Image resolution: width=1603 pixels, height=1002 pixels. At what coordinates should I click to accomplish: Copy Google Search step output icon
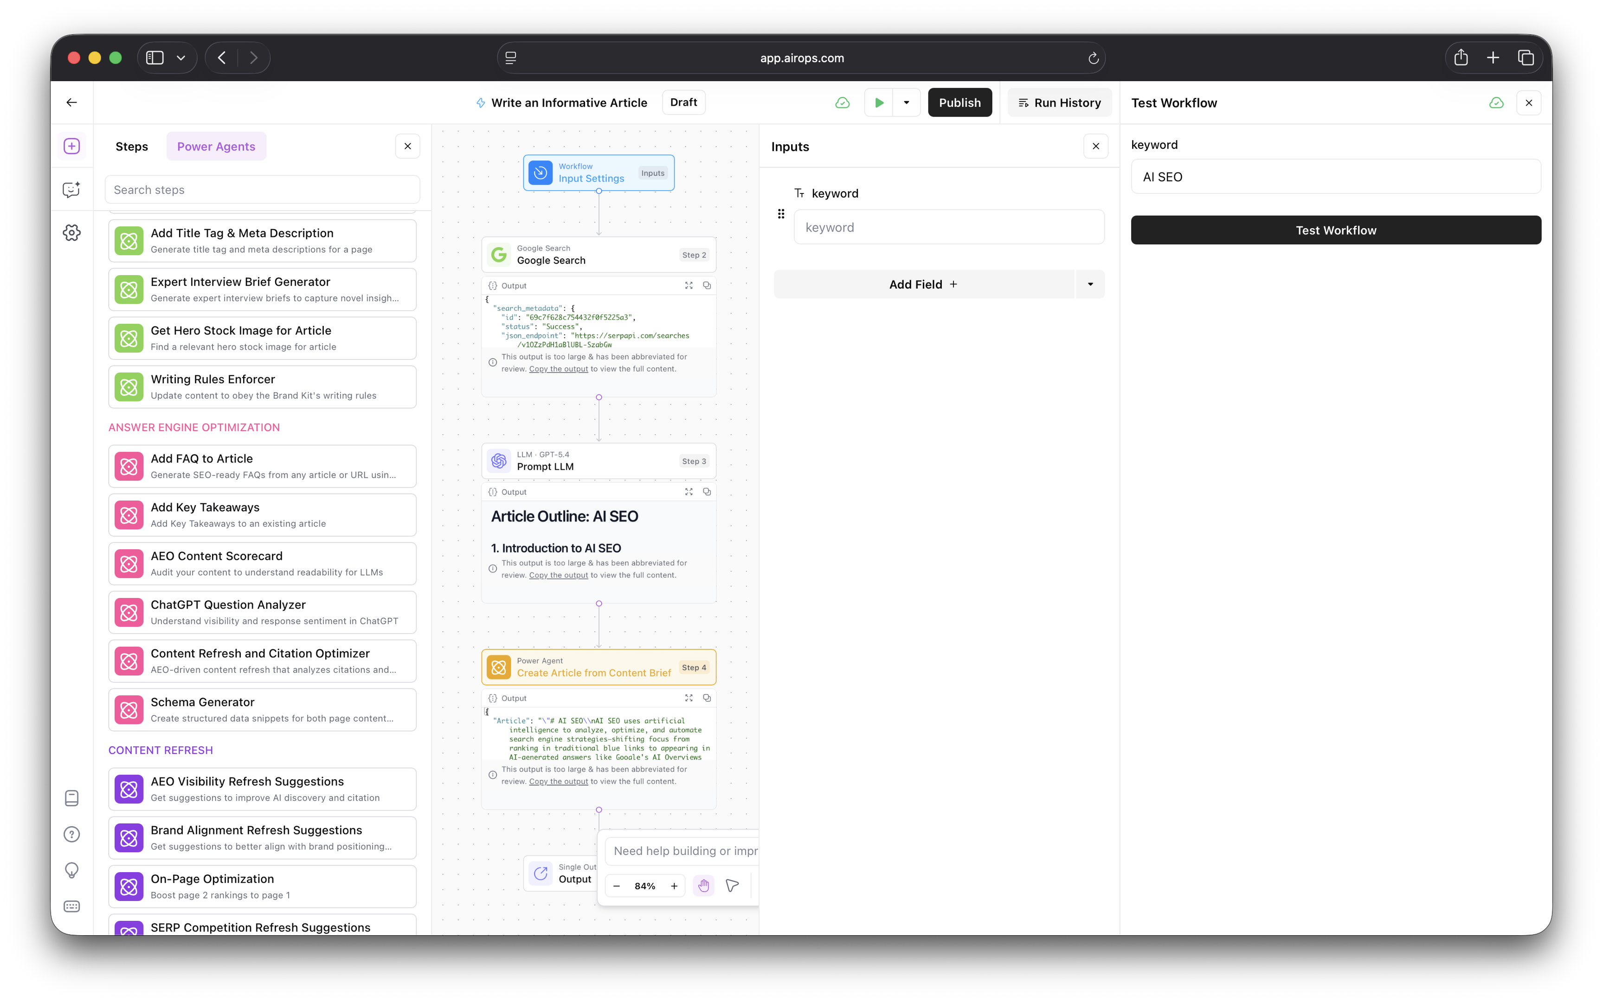coord(707,286)
